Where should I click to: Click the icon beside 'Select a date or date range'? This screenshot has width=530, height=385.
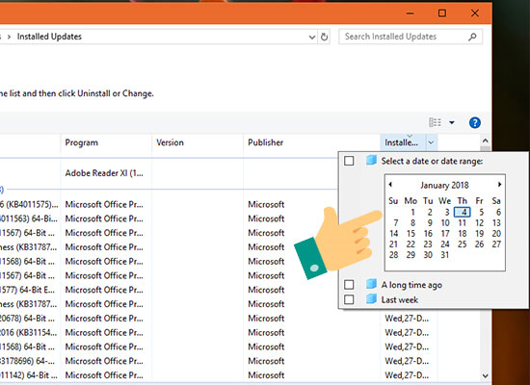coord(371,160)
